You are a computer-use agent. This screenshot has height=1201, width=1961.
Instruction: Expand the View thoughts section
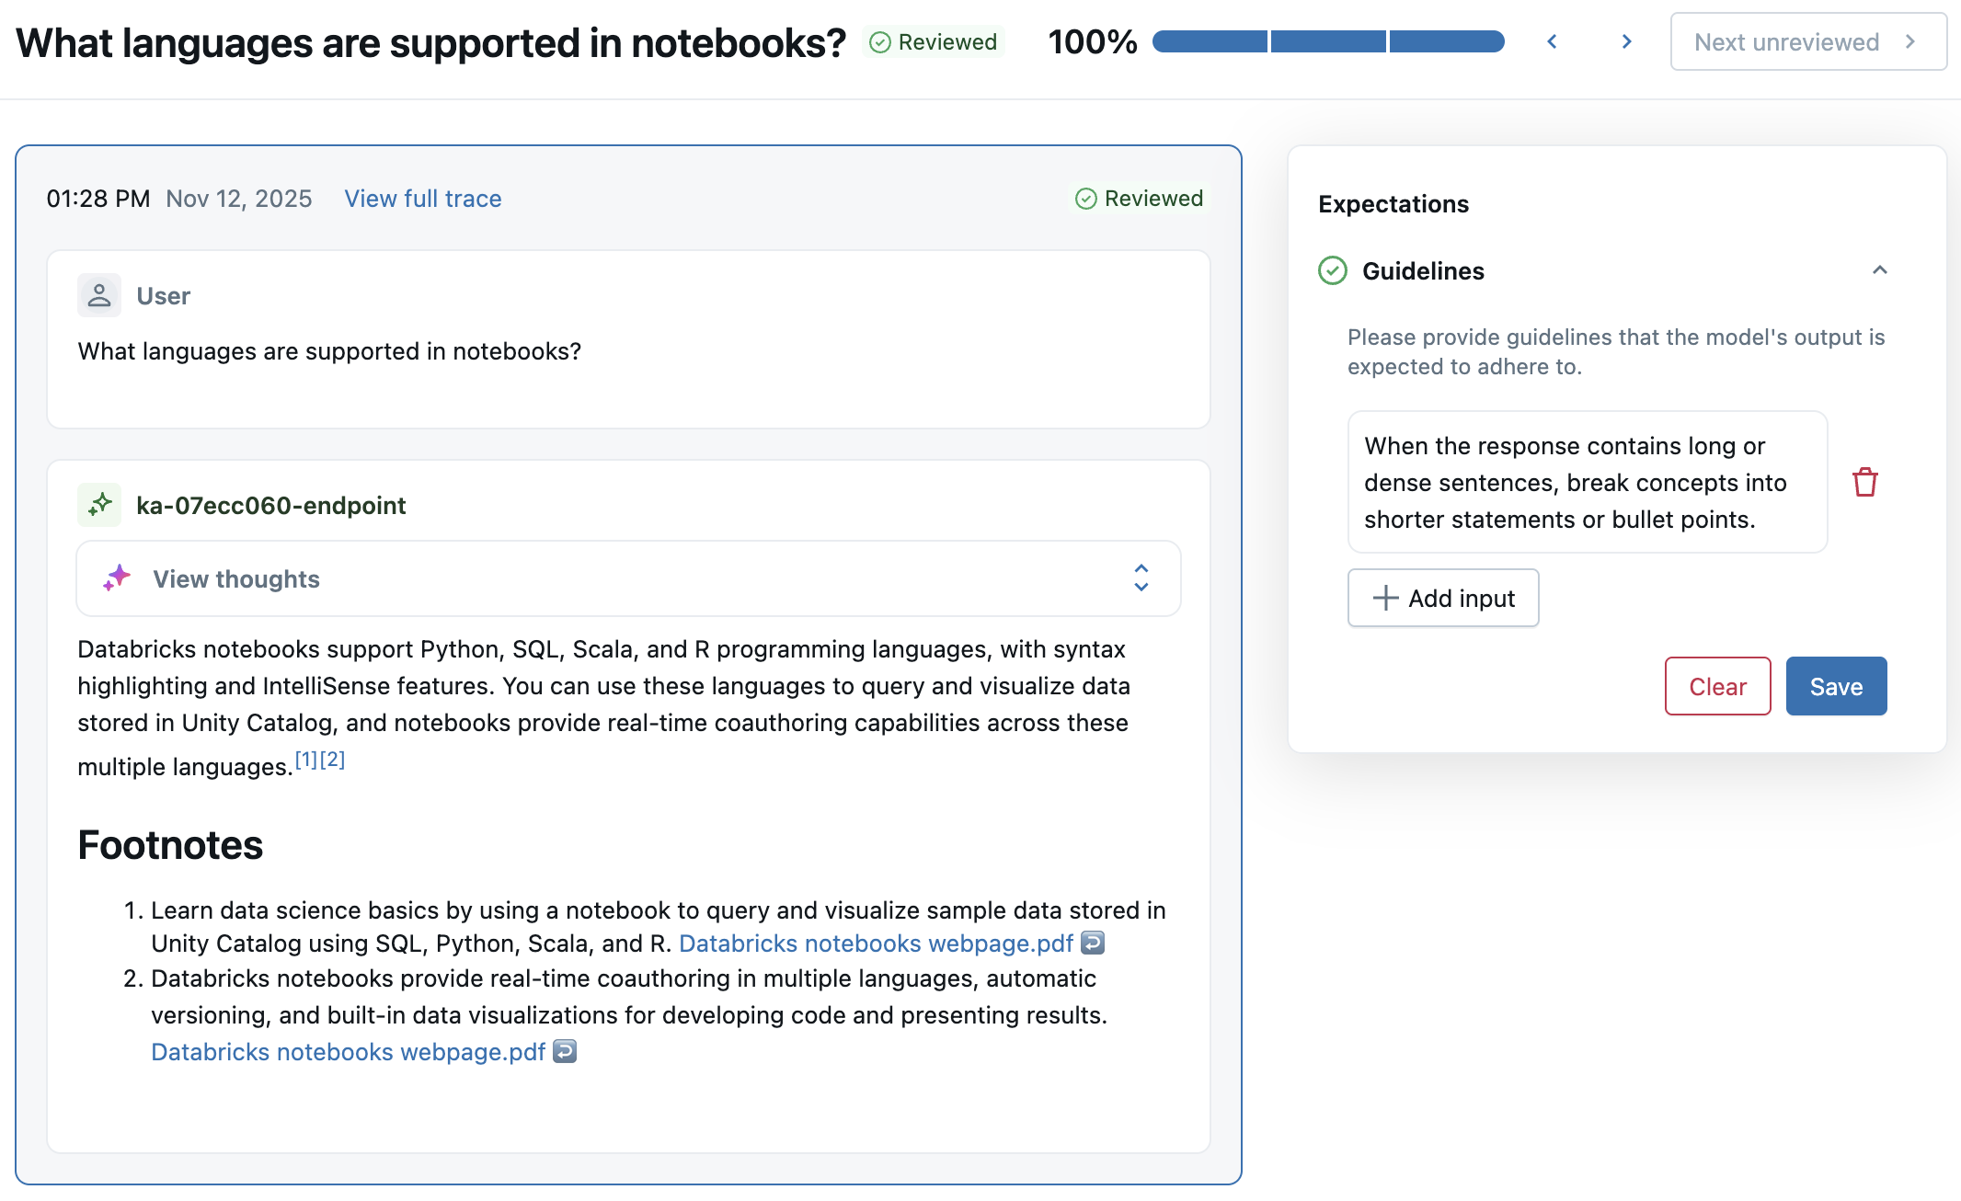click(1141, 578)
